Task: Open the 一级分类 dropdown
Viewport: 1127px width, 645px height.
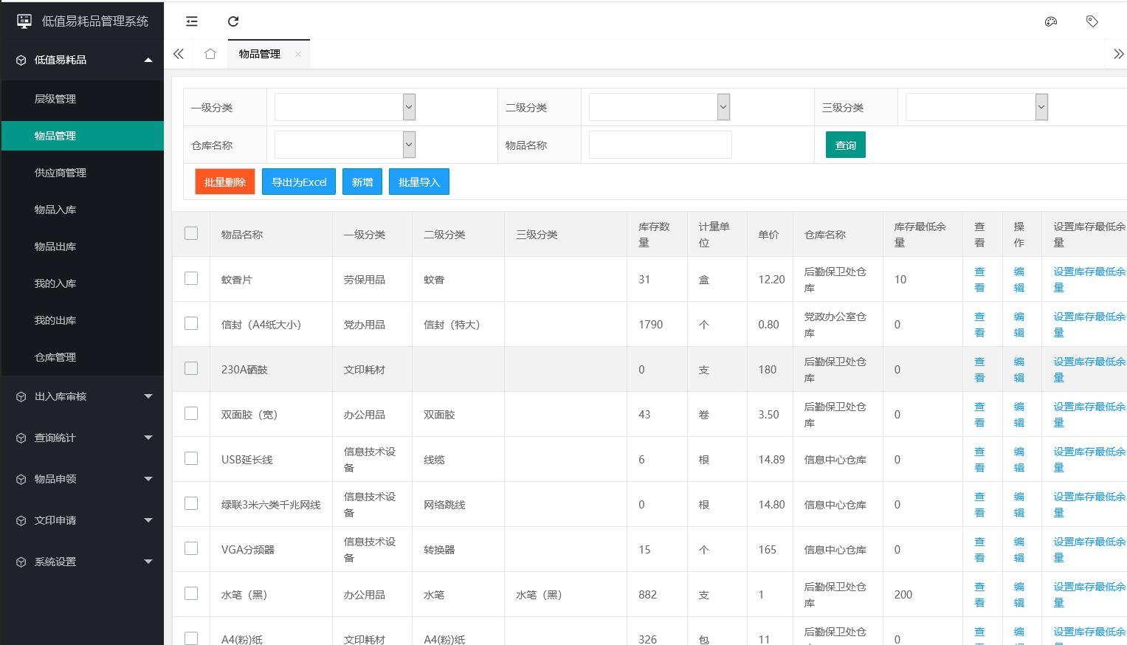Action: [x=345, y=107]
